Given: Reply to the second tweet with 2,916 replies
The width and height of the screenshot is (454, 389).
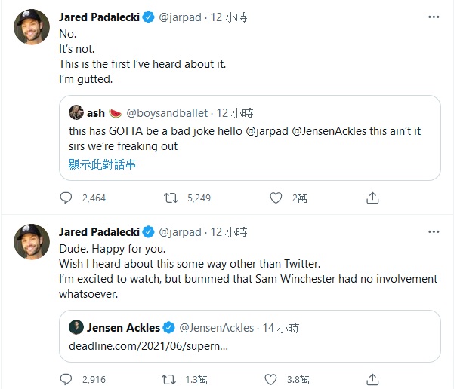Looking at the screenshot, I should click(x=66, y=379).
